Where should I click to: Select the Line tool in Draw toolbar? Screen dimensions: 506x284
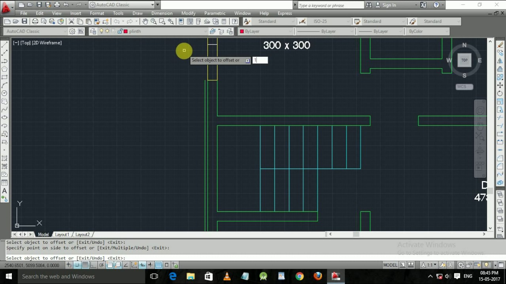5,45
